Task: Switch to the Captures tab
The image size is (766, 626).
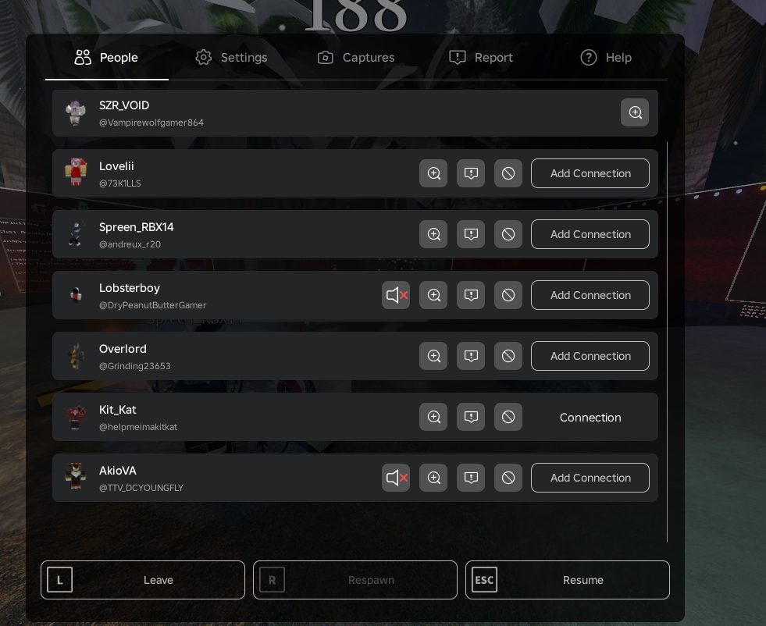Action: coord(355,58)
